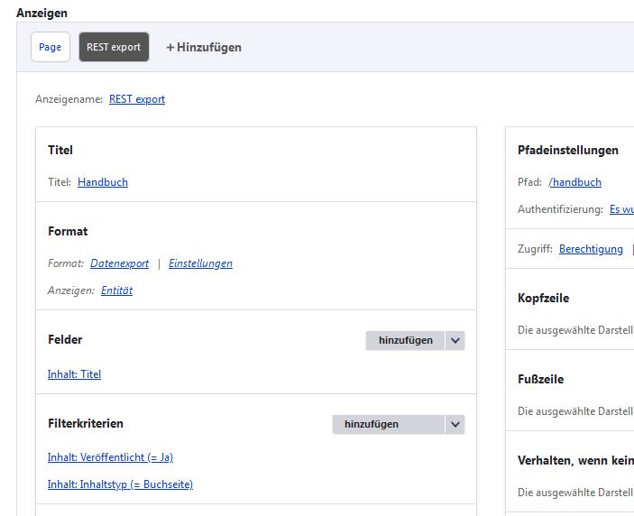Click the Authentifizierung setting link
Screen dimensions: 634x516
pos(621,209)
